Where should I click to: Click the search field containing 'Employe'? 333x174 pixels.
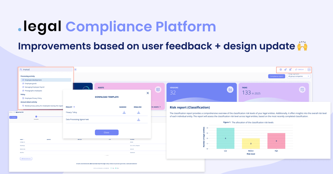(46, 69)
